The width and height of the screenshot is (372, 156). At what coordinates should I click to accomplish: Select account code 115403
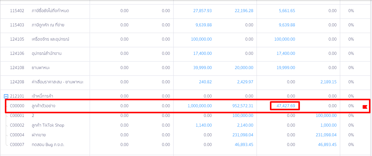click(x=17, y=25)
